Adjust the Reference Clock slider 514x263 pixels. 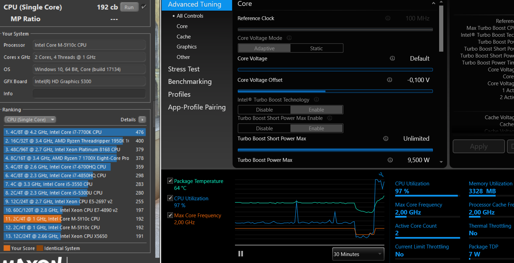335,29
